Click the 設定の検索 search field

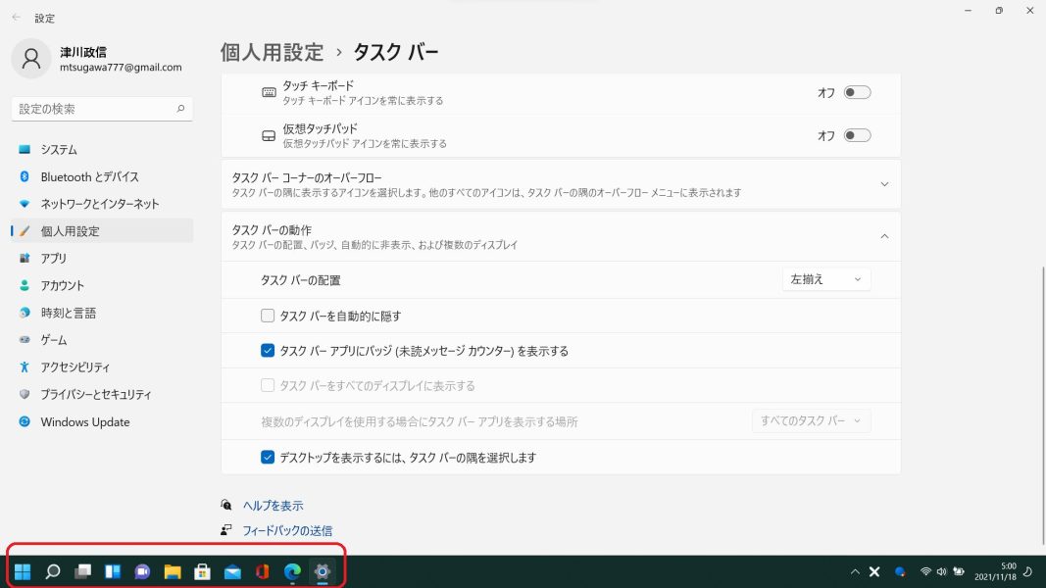pos(93,109)
